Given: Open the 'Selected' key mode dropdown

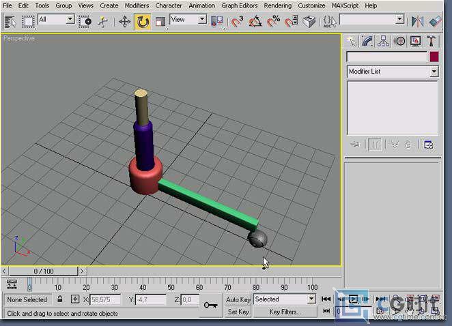Looking at the screenshot, I should 311,299.
